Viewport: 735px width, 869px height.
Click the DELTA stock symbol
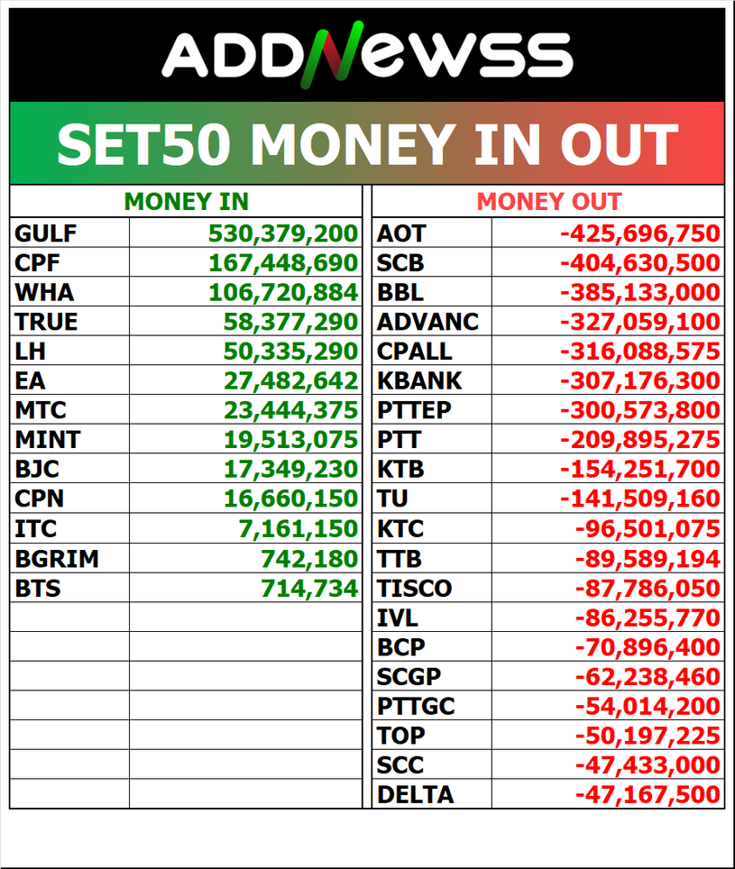click(x=415, y=795)
